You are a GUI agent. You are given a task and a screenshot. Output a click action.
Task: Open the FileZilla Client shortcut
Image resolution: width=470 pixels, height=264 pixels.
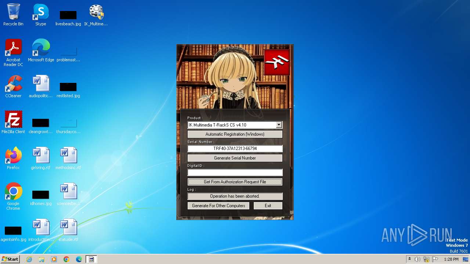pos(13,123)
